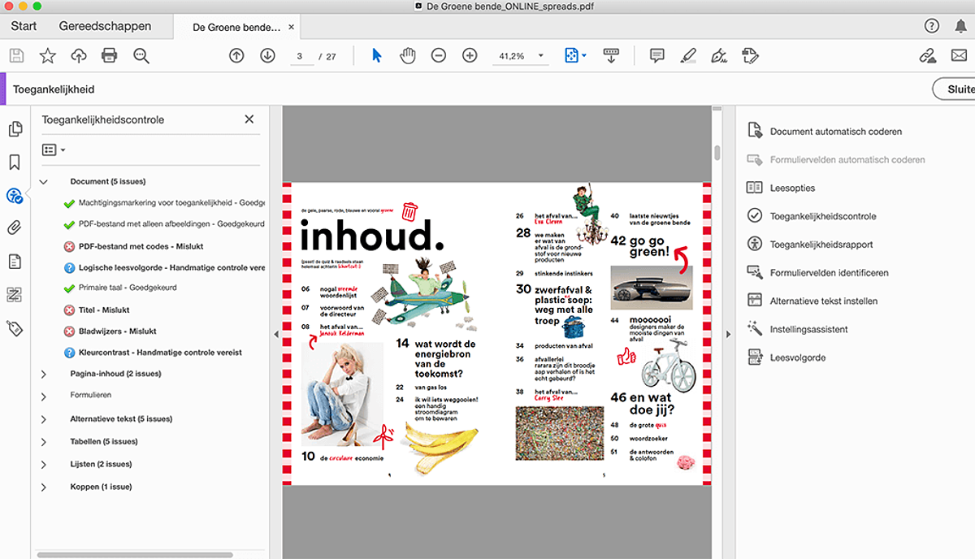Open the comment note tool
The image size is (975, 559).
pos(656,55)
